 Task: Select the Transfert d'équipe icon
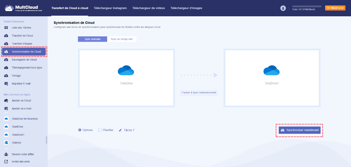(x=6, y=44)
